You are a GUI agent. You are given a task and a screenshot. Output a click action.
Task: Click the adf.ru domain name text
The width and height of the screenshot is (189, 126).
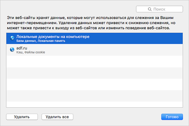click(22, 48)
